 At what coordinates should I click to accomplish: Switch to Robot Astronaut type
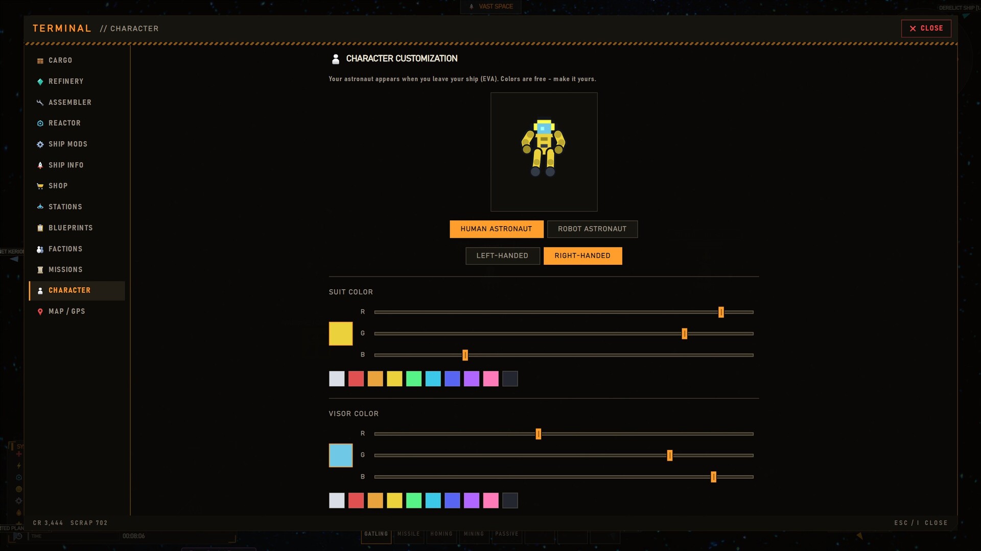pyautogui.click(x=592, y=229)
